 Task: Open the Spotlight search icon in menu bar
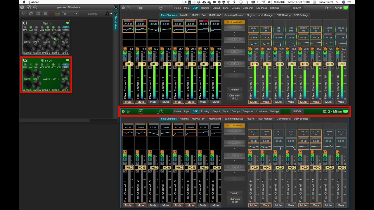(x=338, y=2)
